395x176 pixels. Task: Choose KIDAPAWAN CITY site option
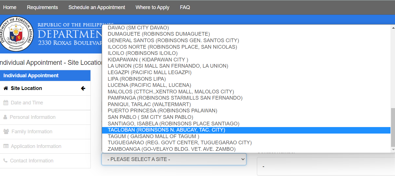tap(246, 60)
